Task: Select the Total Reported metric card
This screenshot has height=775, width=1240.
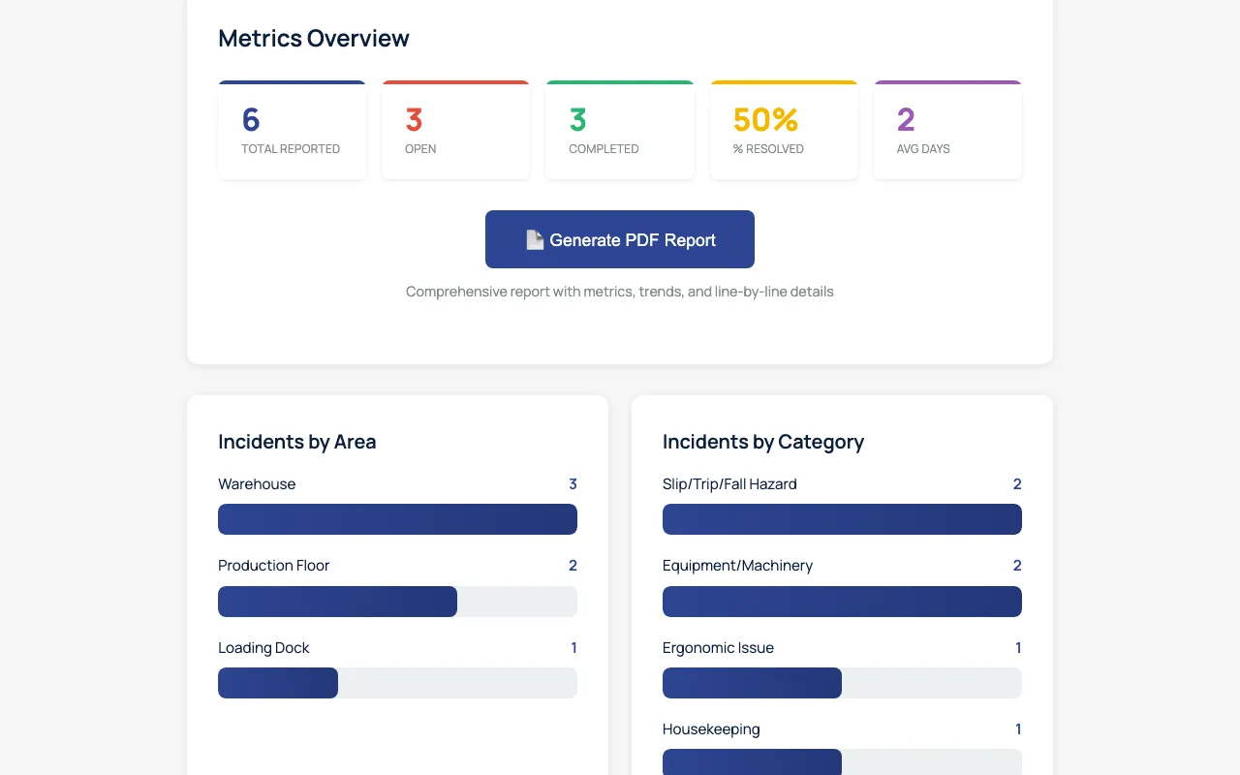Action: point(293,130)
